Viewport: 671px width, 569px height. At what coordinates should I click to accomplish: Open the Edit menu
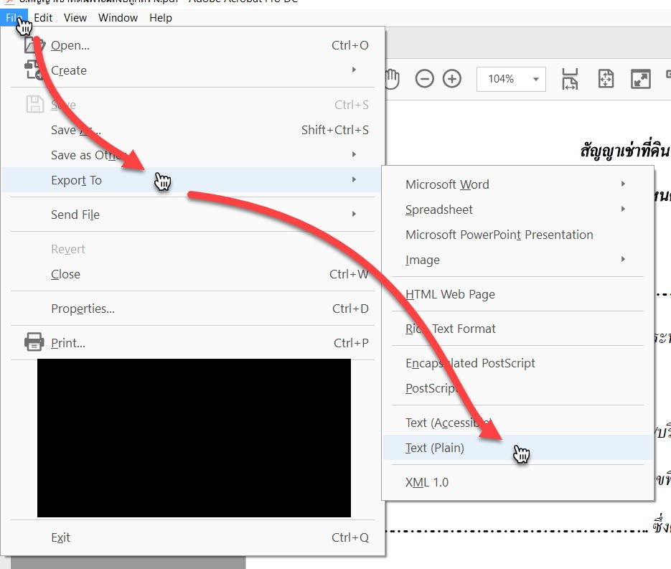[x=43, y=18]
